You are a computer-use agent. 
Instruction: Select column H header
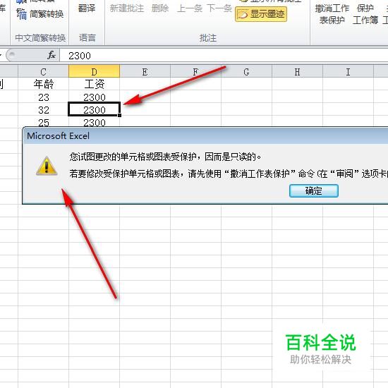coord(297,71)
